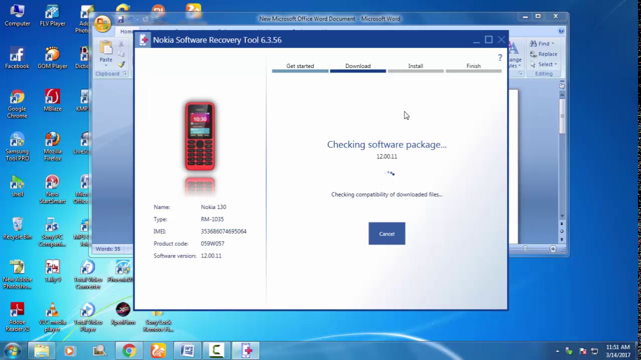Open the Total Video Player desktop icon
The width and height of the screenshot is (641, 360).
(88, 317)
